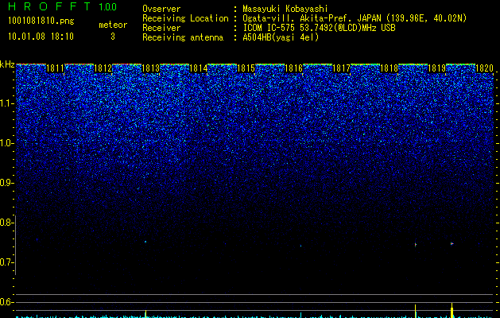
Task: Click the 1817 time marker
Action: pos(342,68)
